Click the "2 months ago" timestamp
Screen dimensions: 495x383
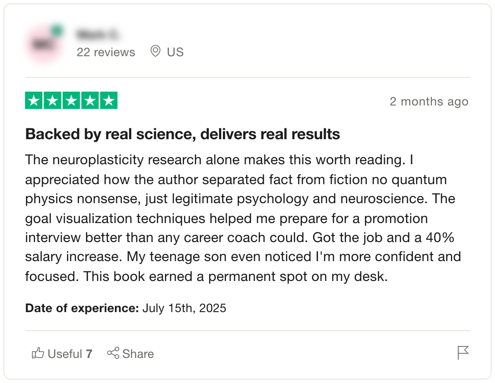[428, 102]
